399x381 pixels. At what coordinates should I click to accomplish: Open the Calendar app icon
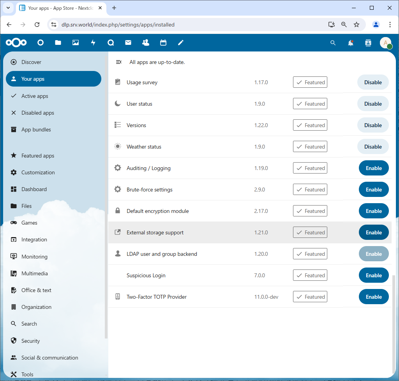tap(163, 43)
